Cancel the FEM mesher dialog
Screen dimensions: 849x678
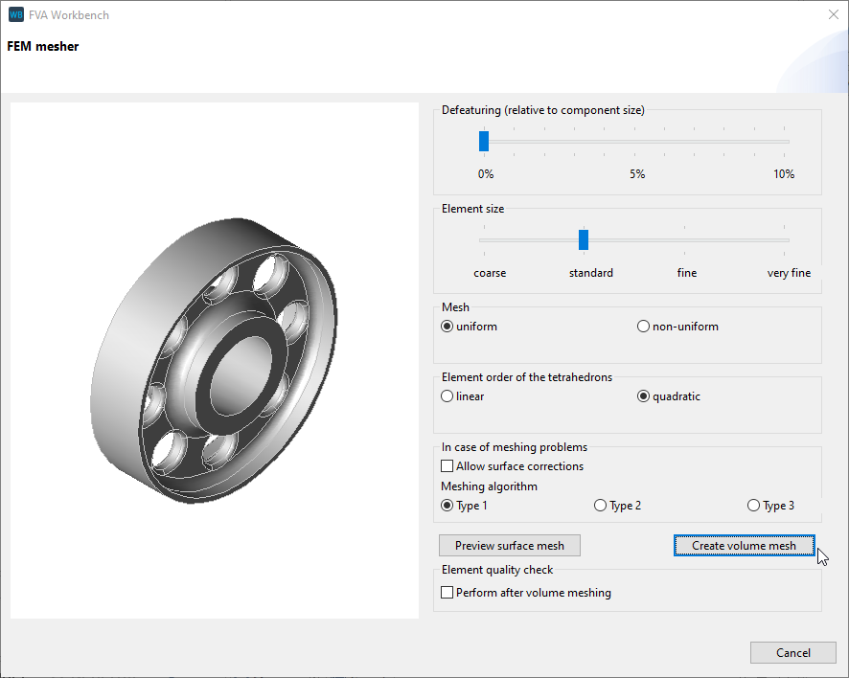coord(793,652)
